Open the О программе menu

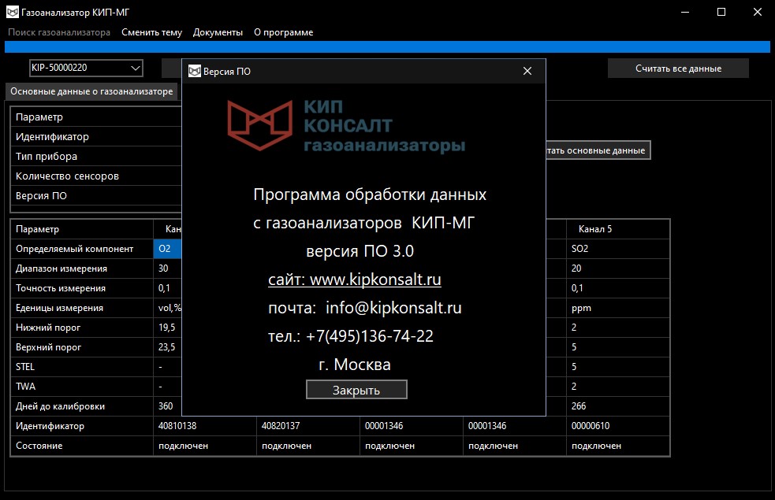coord(283,32)
